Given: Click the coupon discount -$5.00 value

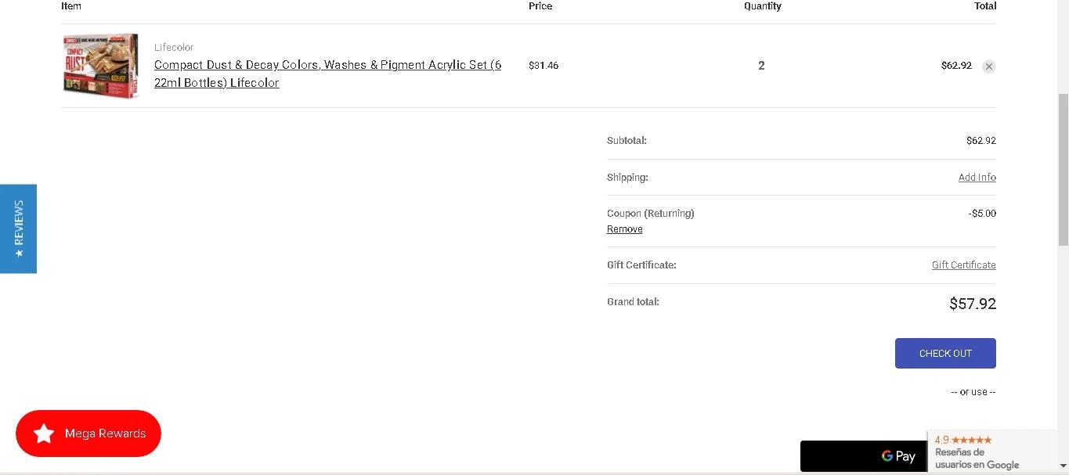Looking at the screenshot, I should pyautogui.click(x=981, y=214).
